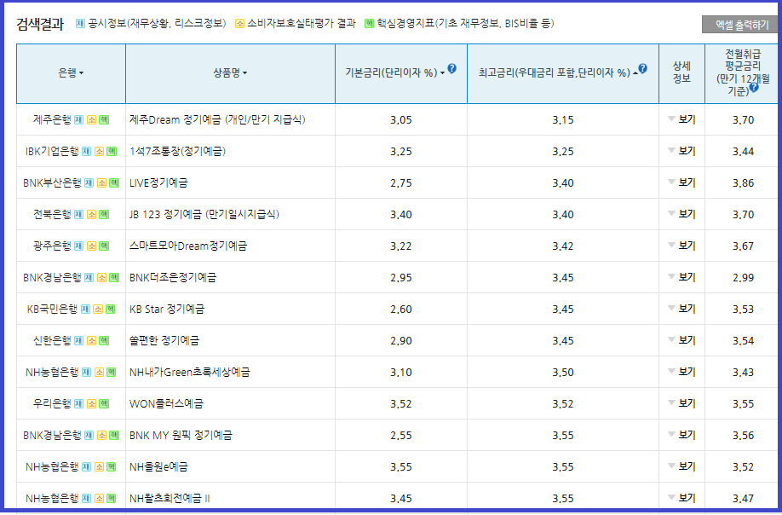
Task: Expand 보기 details for JB 123 정기예금
Action: [x=681, y=213]
